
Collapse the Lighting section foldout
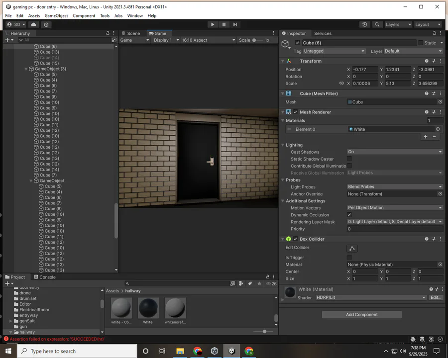click(283, 145)
